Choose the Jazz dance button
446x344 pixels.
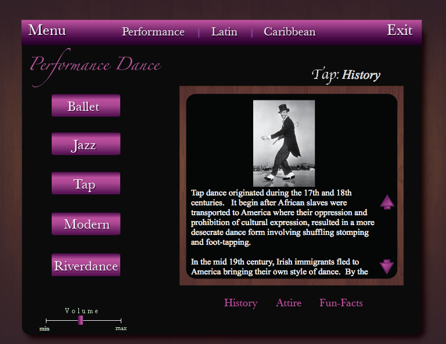click(x=86, y=144)
